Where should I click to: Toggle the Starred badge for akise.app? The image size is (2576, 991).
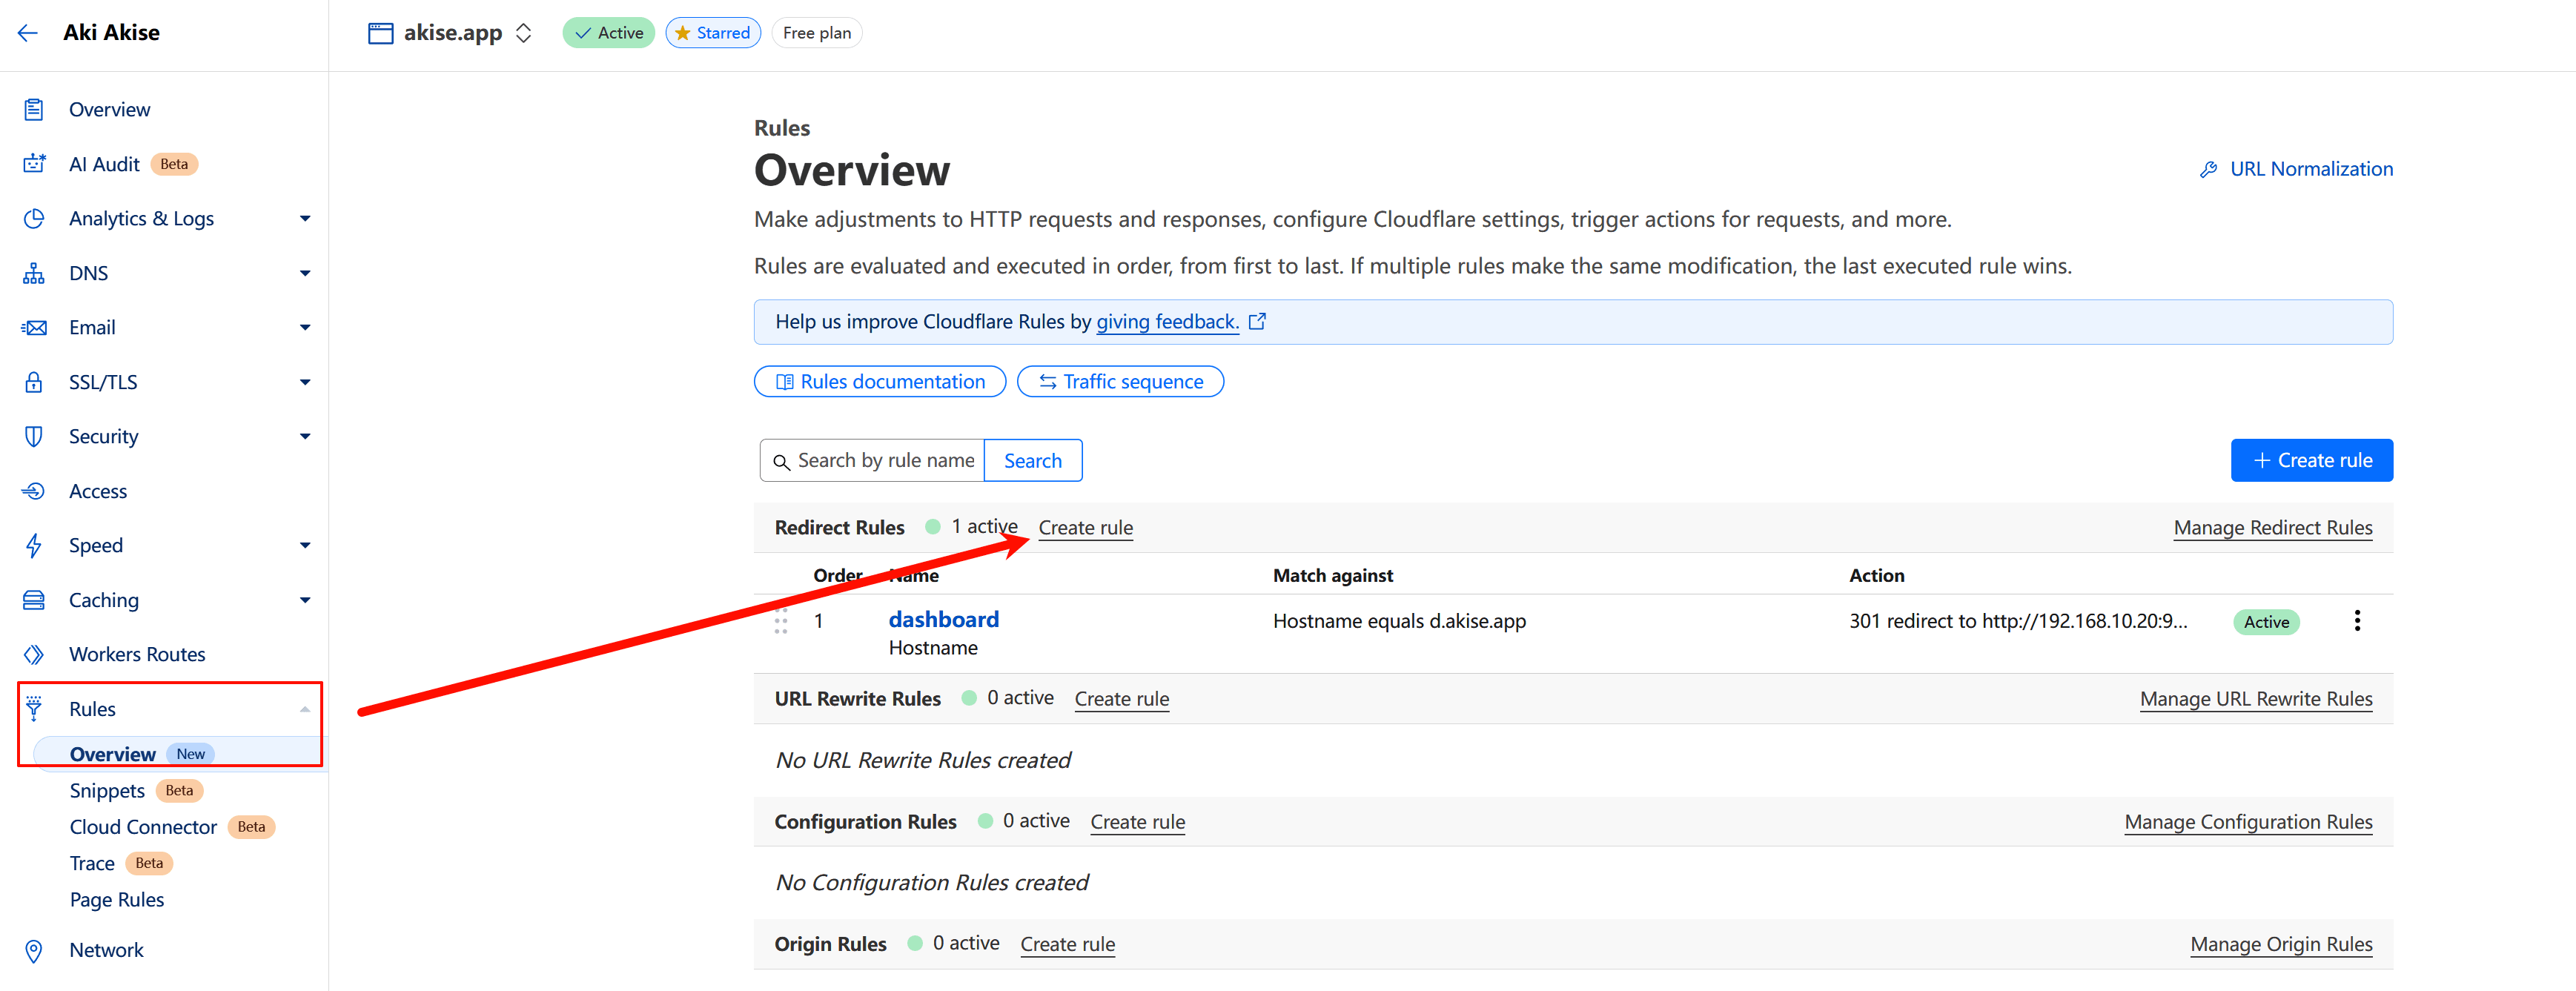coord(713,33)
